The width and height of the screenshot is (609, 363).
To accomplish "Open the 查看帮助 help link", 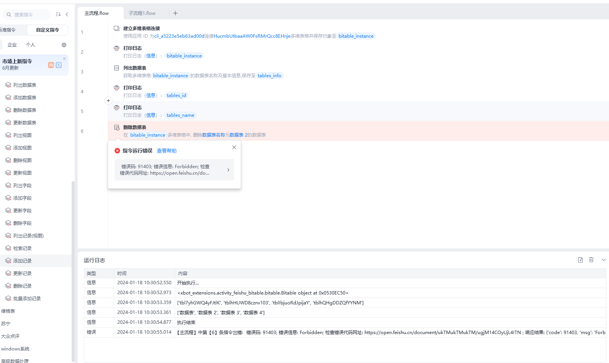I will coord(166,151).
